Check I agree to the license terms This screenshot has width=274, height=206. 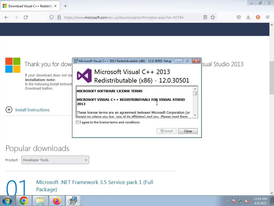coord(77,122)
